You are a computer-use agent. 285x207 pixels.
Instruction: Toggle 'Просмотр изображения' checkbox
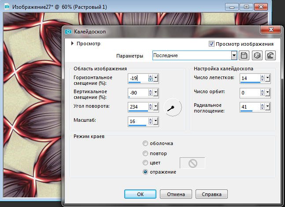click(x=212, y=44)
